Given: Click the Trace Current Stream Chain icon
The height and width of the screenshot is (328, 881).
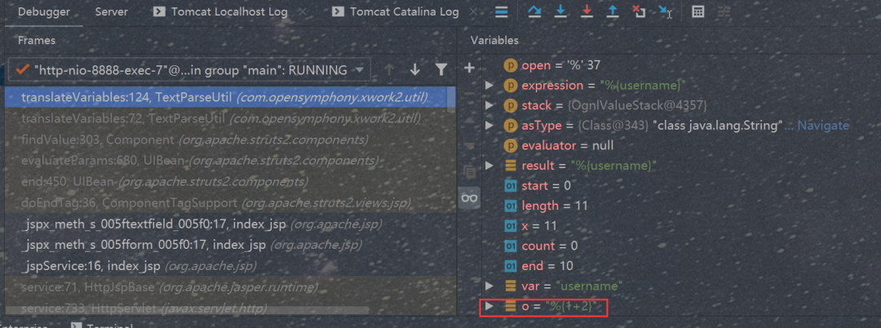Looking at the screenshot, I should click(724, 11).
